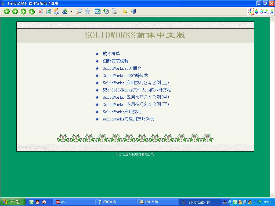Image resolution: width=275 pixels, height=206 pixels.
Task: Click the green up arrow button
Action: [x=23, y=12]
